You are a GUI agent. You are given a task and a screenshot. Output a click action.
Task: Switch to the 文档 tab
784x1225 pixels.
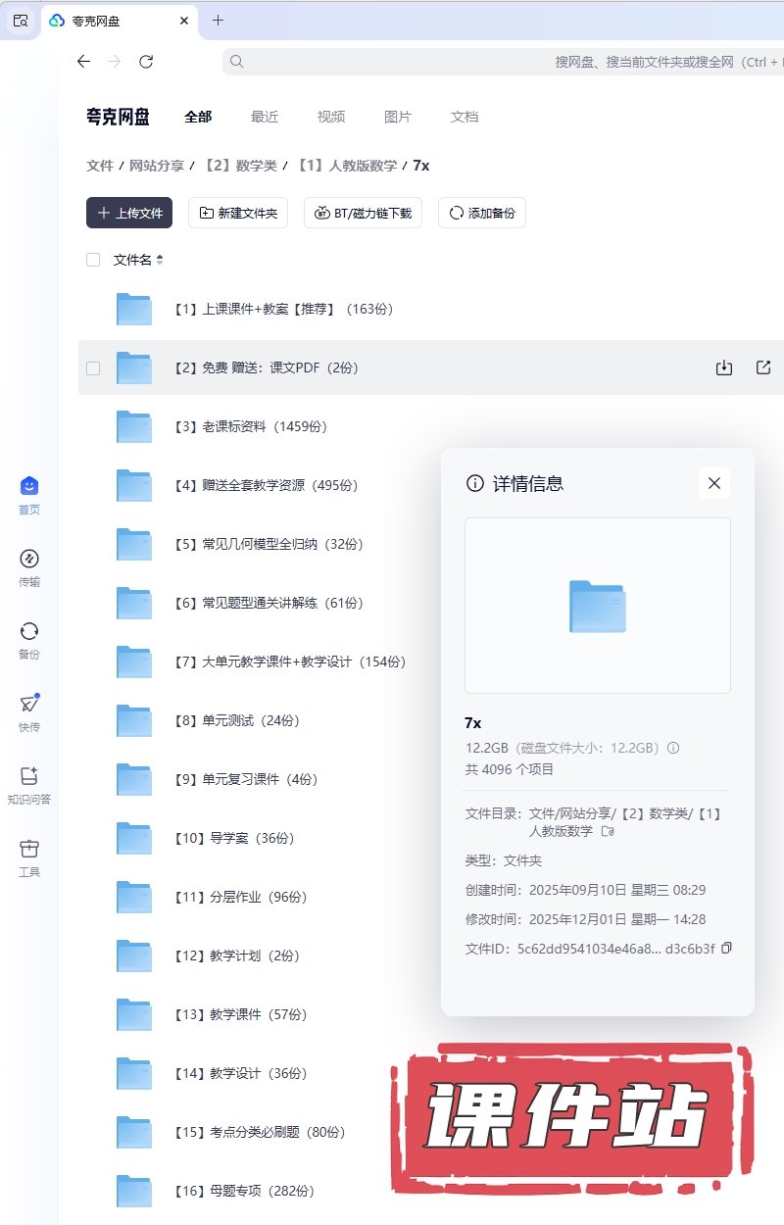465,117
